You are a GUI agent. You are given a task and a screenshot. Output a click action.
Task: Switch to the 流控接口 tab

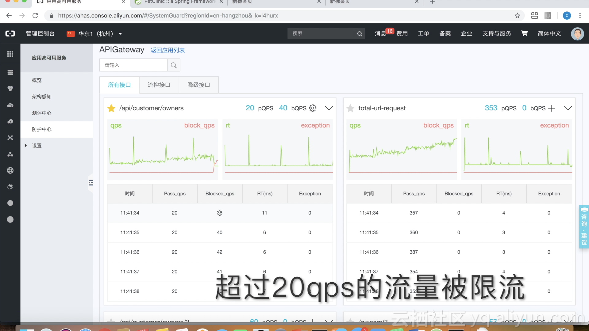(x=159, y=85)
